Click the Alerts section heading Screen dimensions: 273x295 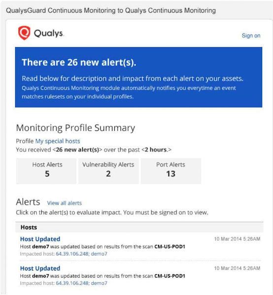[28, 202]
